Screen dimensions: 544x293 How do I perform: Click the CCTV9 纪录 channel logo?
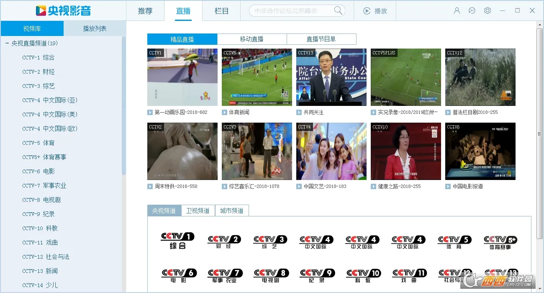click(317, 275)
